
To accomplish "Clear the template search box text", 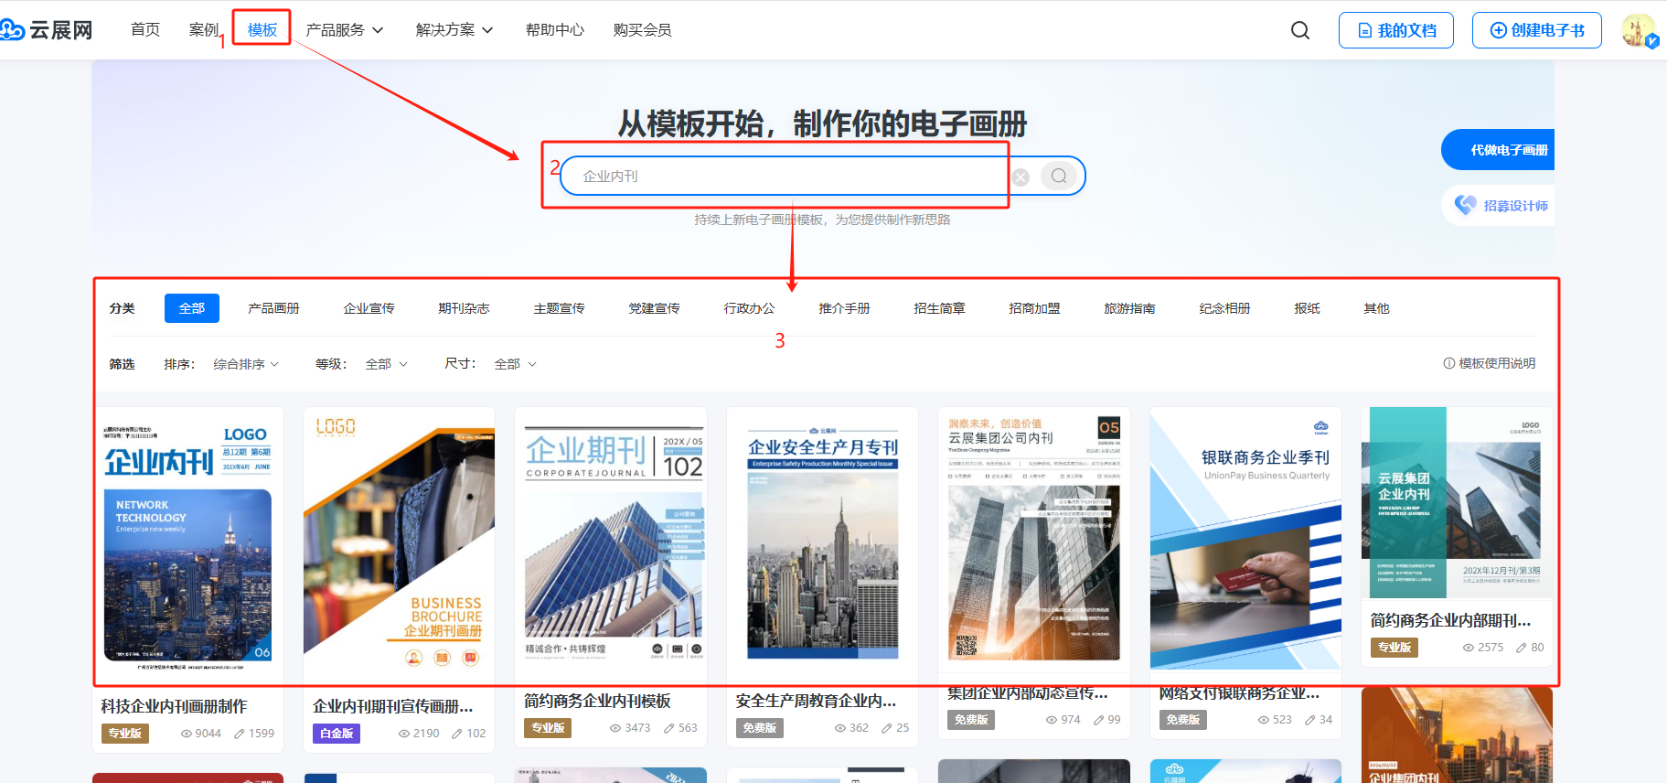I will pyautogui.click(x=1021, y=177).
